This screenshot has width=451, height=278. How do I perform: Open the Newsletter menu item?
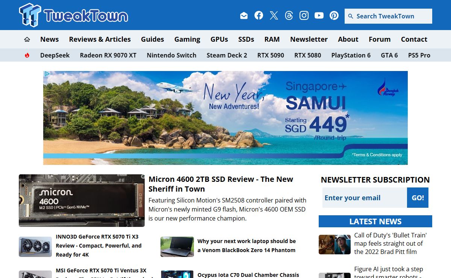(x=309, y=39)
